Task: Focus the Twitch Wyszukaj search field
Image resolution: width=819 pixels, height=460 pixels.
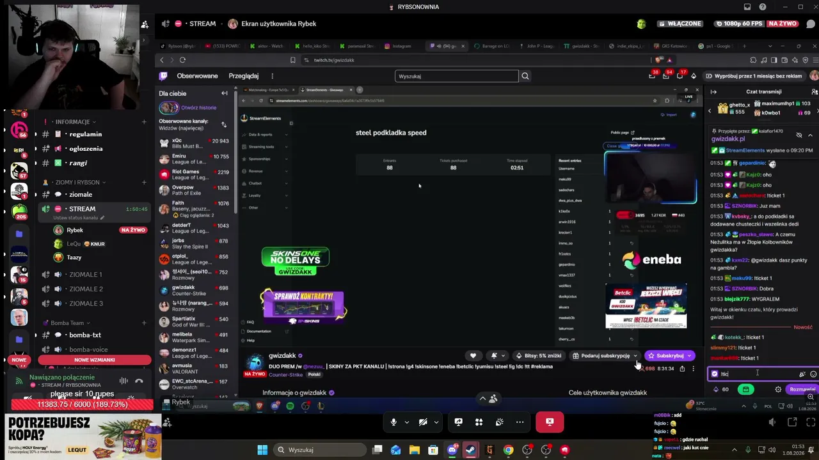Action: 456,76
